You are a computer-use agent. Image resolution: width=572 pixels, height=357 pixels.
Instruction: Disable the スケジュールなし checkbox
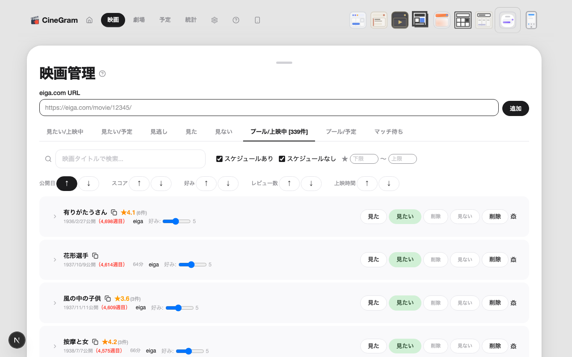tap(282, 158)
